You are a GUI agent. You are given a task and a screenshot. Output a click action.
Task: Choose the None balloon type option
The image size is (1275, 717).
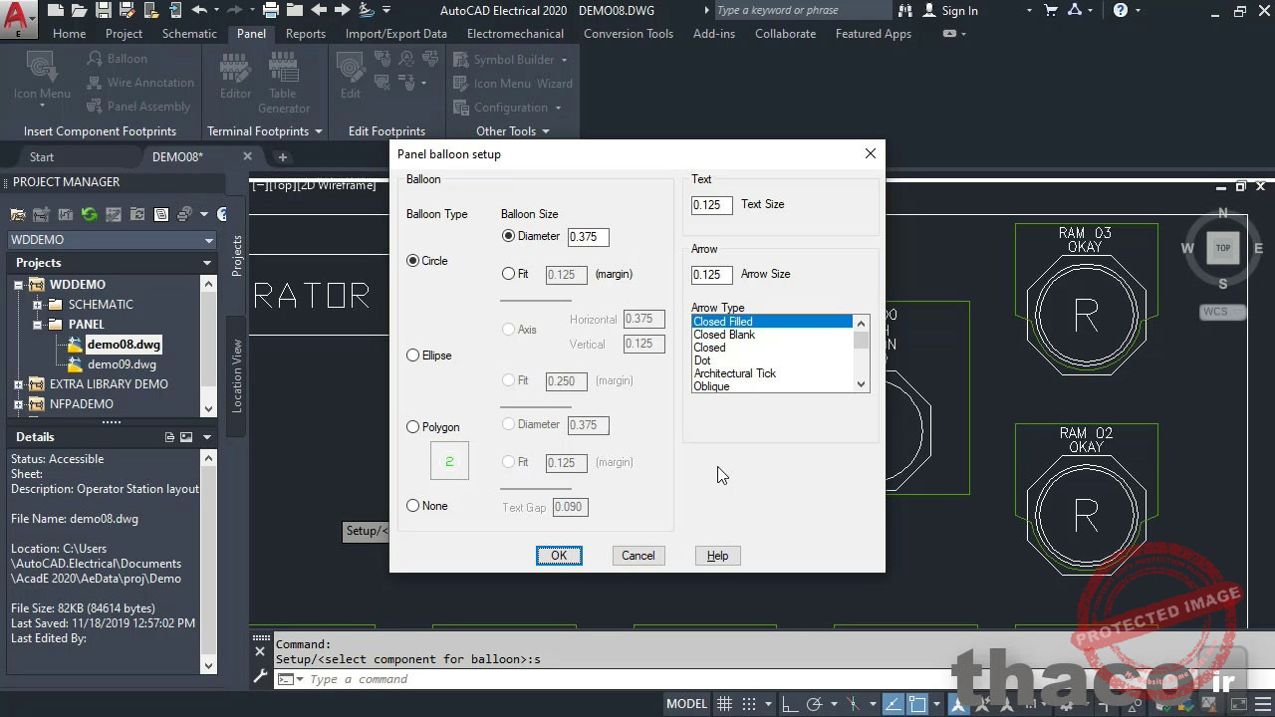pos(413,506)
